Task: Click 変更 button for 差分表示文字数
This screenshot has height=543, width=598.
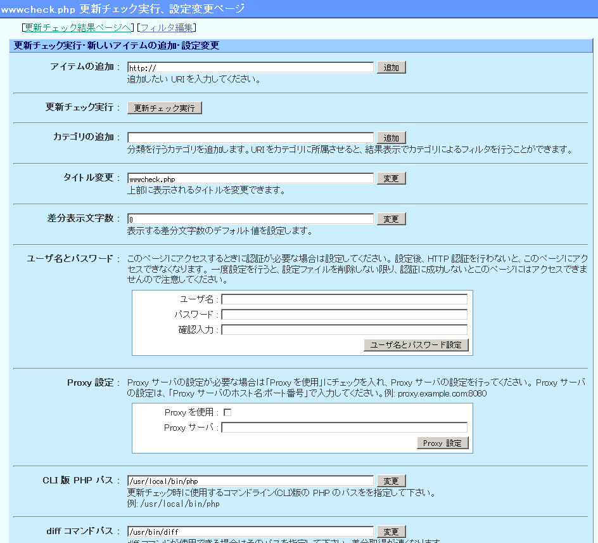Action: click(x=391, y=219)
